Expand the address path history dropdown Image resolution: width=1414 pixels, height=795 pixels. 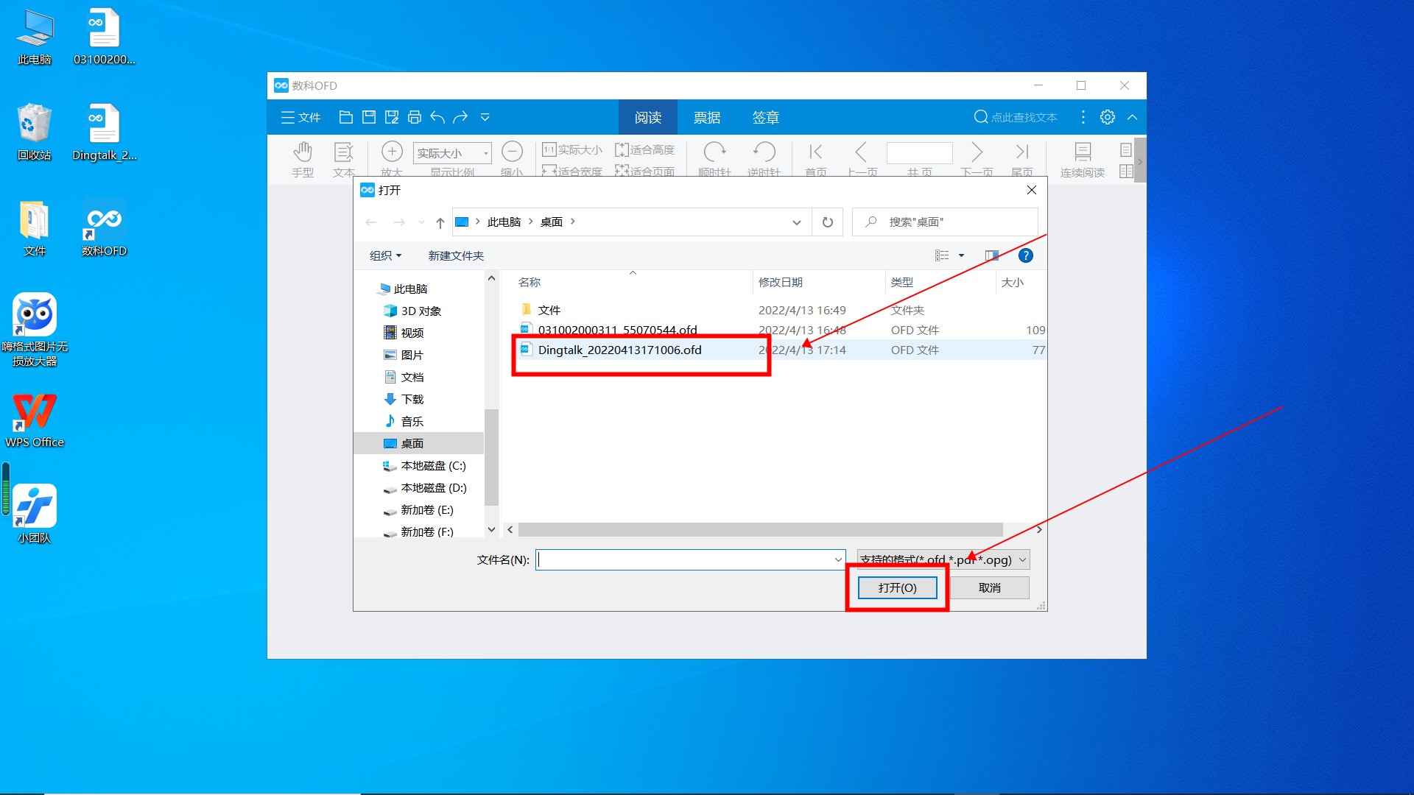click(x=796, y=222)
